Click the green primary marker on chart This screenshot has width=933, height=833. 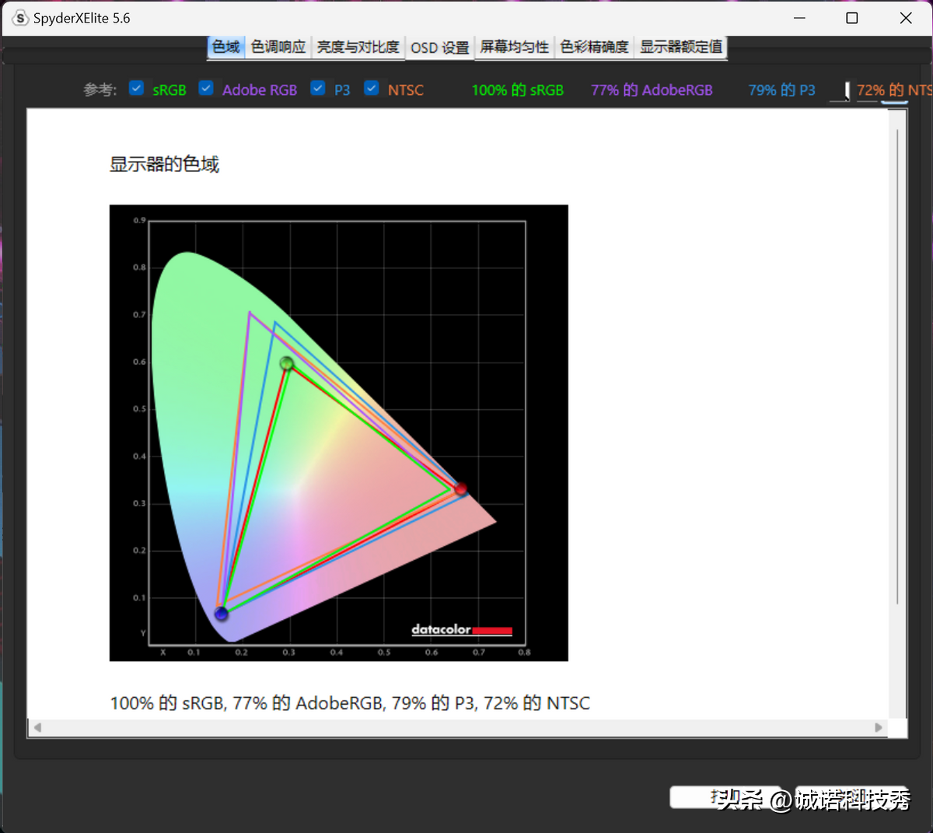(287, 363)
